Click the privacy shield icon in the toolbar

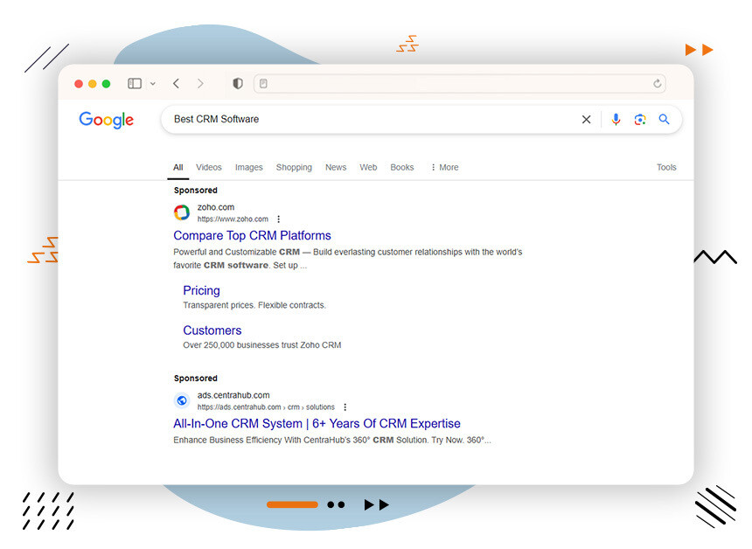[238, 84]
